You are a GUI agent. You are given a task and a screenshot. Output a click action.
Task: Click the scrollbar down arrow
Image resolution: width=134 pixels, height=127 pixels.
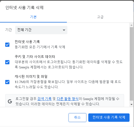131,105
